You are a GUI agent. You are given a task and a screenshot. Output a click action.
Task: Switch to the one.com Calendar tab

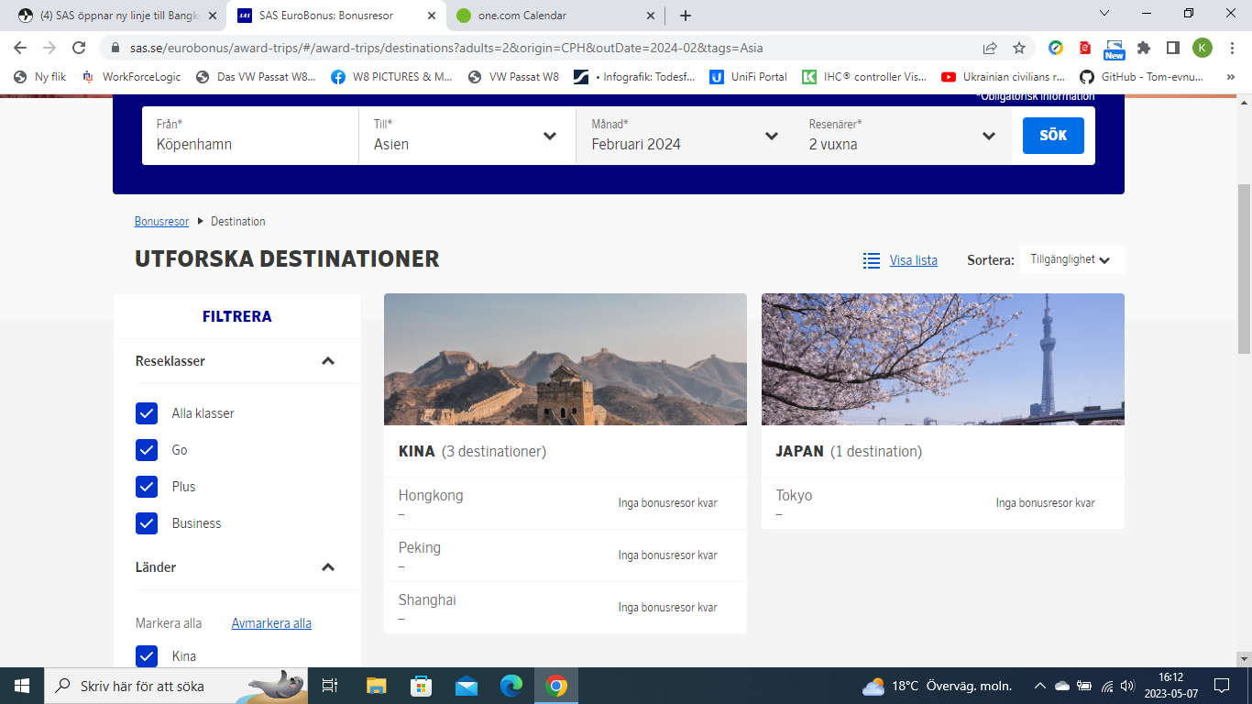pos(555,16)
